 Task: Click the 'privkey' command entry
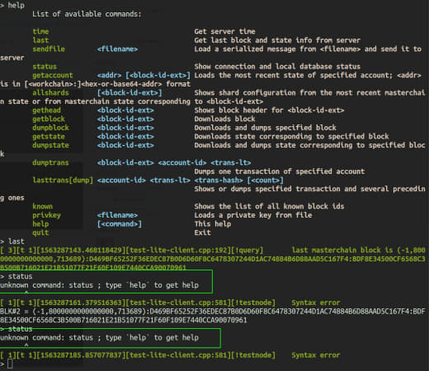tap(46, 215)
